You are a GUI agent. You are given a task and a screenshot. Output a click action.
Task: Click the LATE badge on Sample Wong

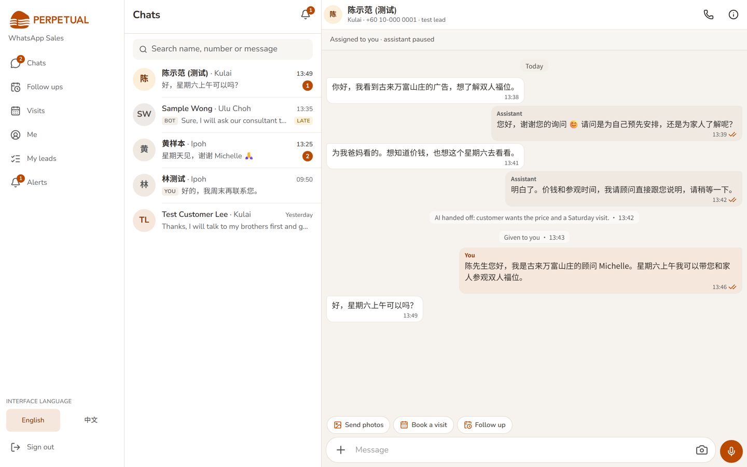(x=303, y=121)
